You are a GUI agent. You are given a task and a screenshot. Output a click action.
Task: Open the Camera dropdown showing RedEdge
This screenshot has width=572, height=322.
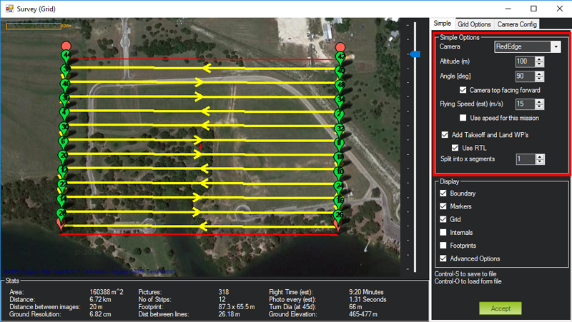point(555,46)
